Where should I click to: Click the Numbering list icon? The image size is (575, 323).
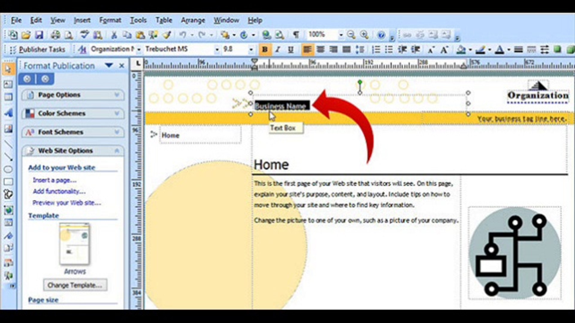coord(376,49)
